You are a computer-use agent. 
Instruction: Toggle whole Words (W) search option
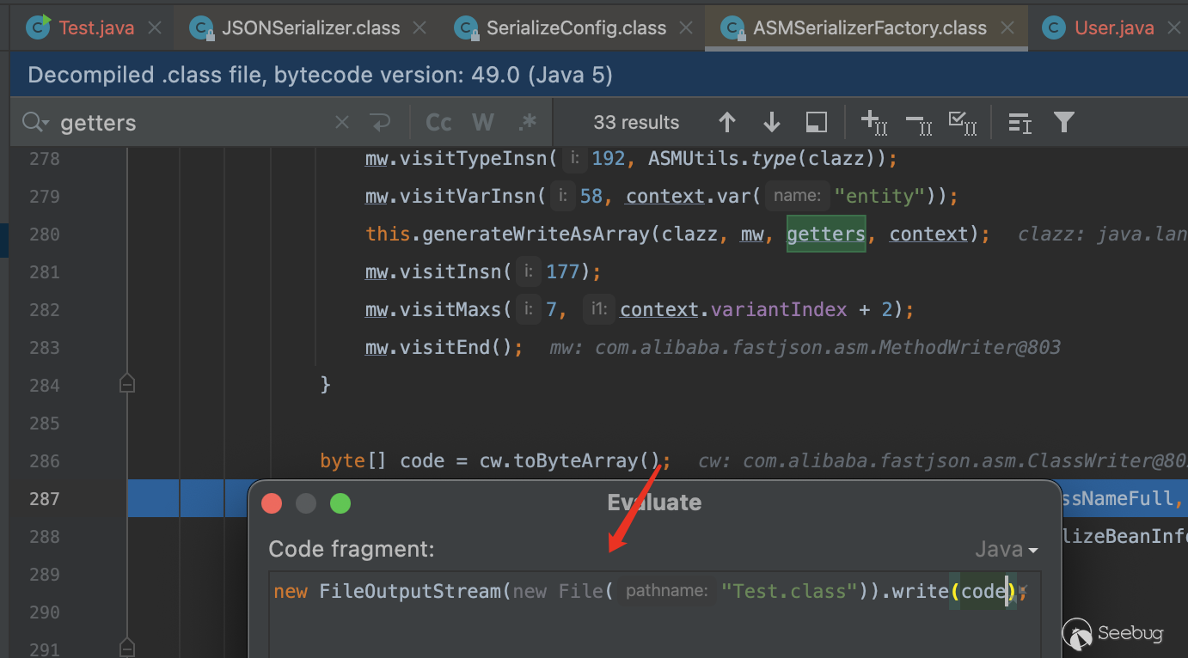tap(483, 123)
